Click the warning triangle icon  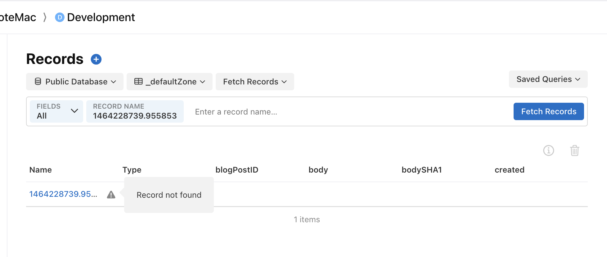point(111,195)
